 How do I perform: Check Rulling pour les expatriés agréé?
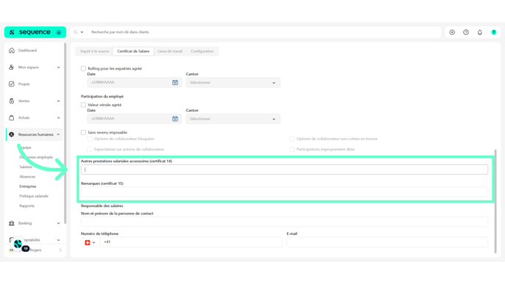84,68
